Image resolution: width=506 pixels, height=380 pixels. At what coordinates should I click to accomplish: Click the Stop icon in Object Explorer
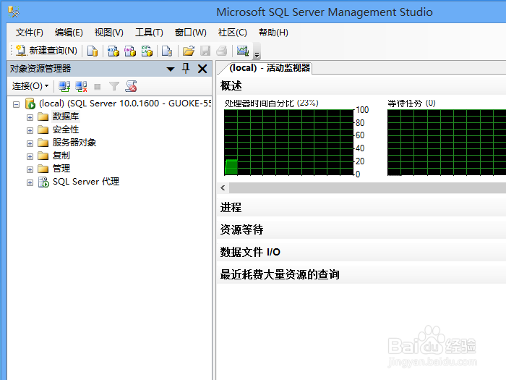pos(97,87)
